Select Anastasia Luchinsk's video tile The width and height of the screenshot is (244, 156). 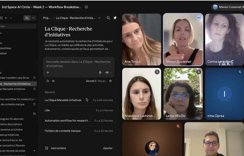[142, 94]
